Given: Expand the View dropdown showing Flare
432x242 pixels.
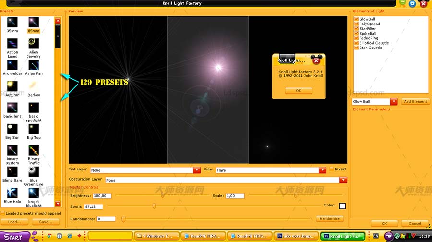Looking at the screenshot, I should (322, 170).
